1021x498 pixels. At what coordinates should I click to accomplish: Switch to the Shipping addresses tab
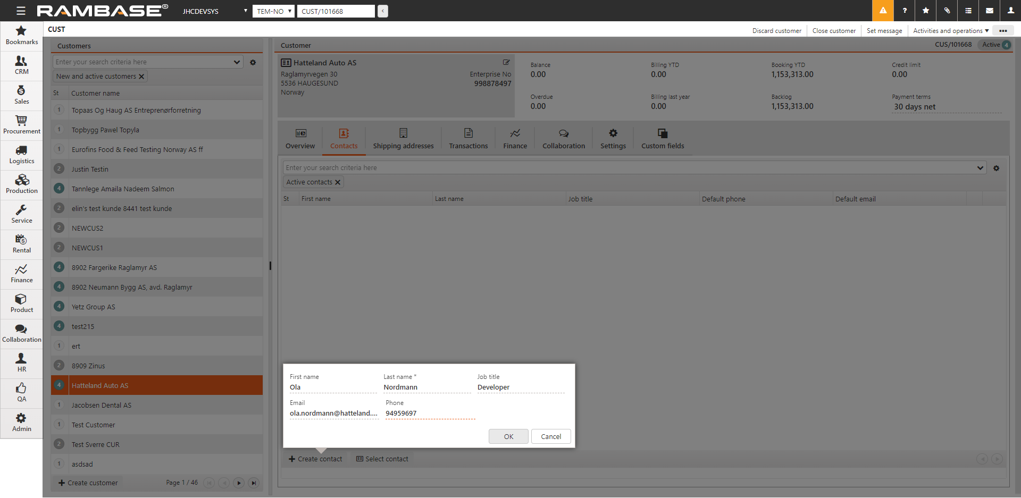pyautogui.click(x=403, y=139)
